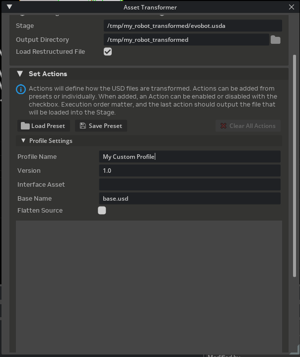This screenshot has height=357, width=300.
Task: Collapse the Set Actions section
Action: pyautogui.click(x=20, y=74)
